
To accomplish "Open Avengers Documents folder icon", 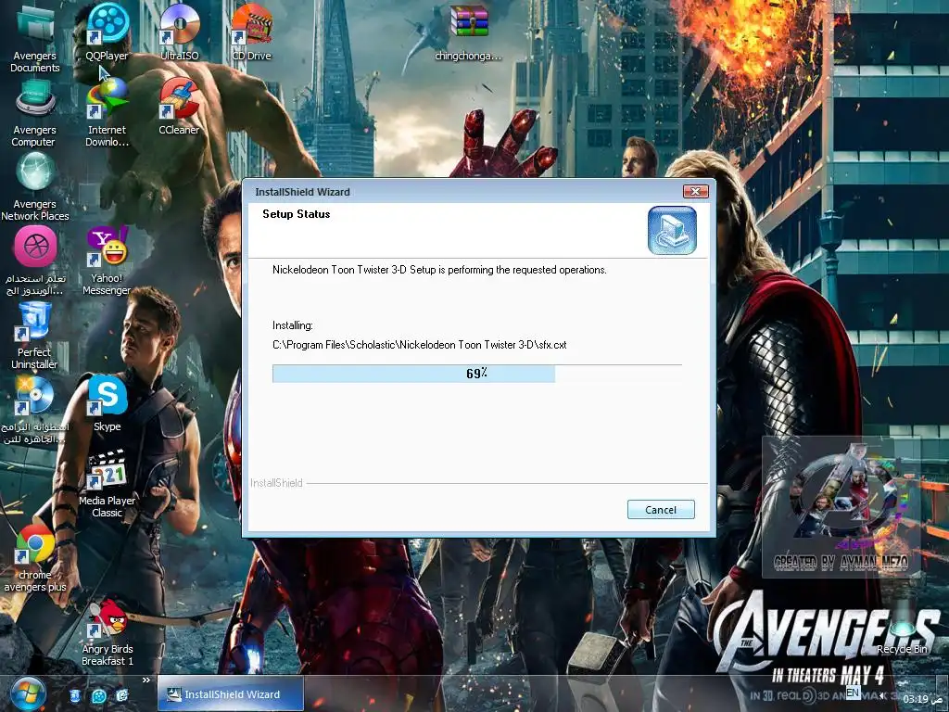I will tap(34, 37).
